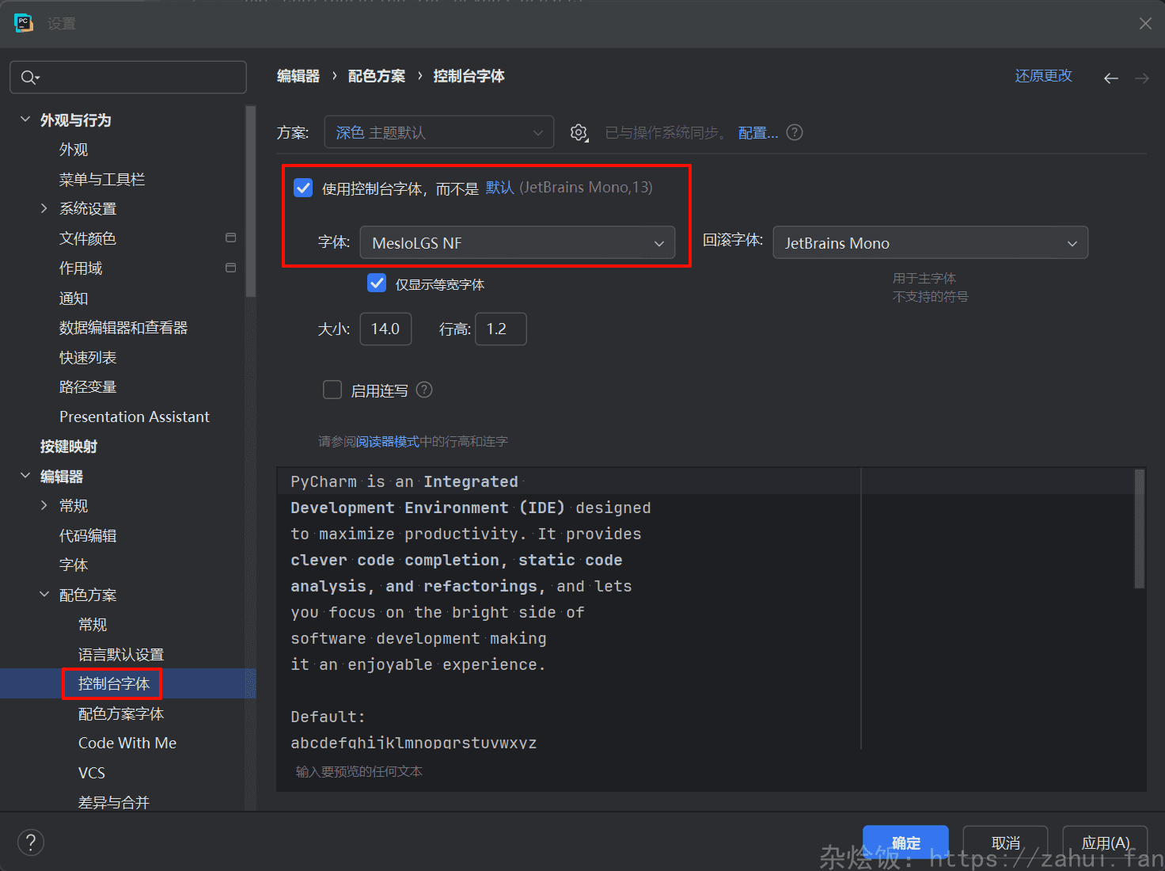Open the 字体 dropdown showing MesloLGS NF
This screenshot has height=871, width=1165.
tap(518, 243)
